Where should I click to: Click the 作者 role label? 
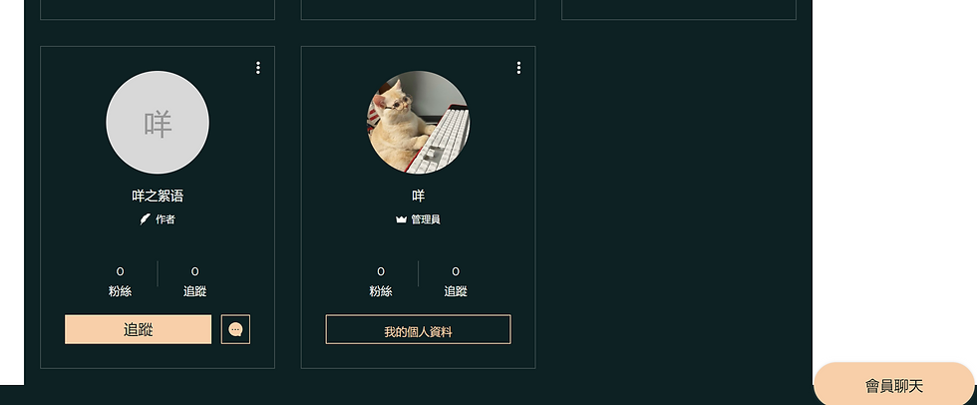tap(165, 219)
